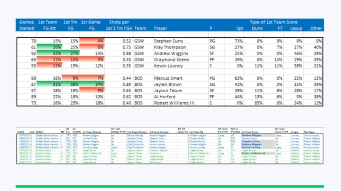Click the 'Tip Winner' column header

[309, 132]
